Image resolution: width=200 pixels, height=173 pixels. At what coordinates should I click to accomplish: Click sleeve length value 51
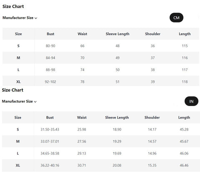[117, 82]
